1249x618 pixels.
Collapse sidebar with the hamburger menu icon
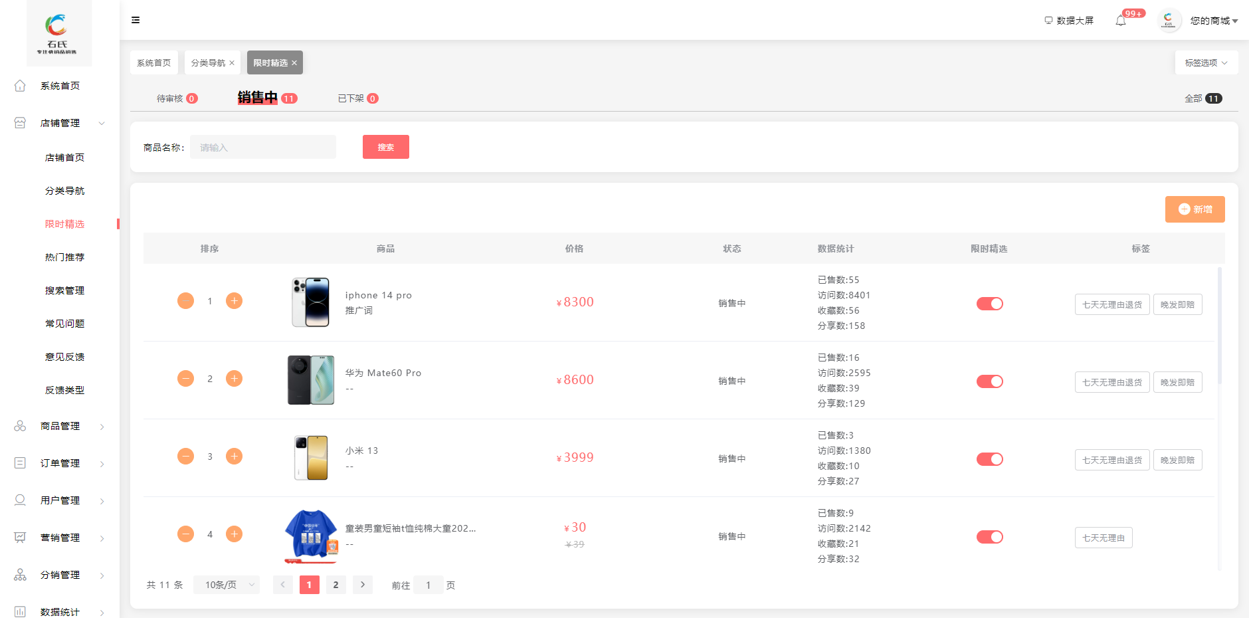coord(136,20)
